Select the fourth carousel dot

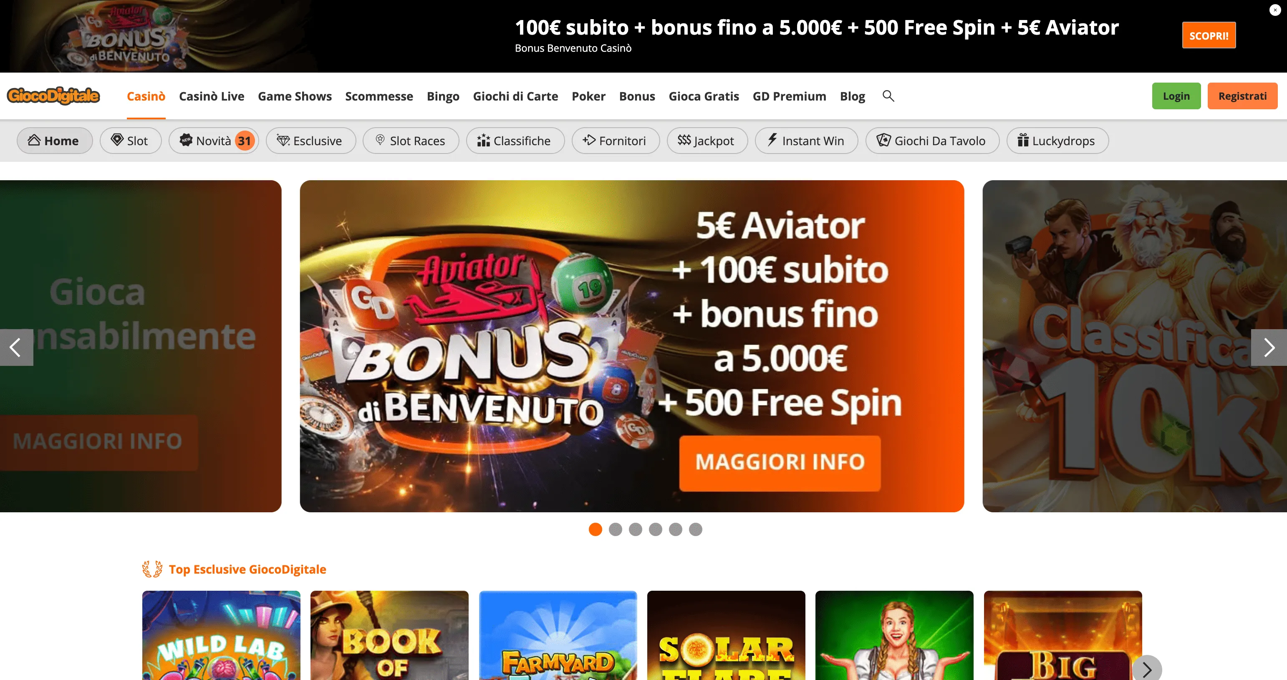click(656, 529)
